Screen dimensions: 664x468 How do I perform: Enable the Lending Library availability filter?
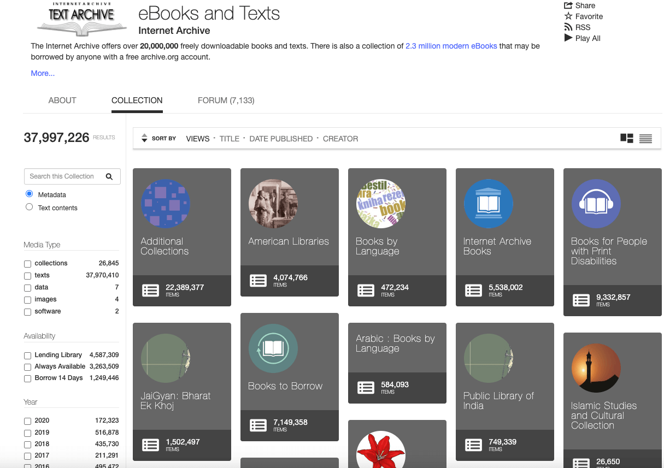click(x=28, y=356)
